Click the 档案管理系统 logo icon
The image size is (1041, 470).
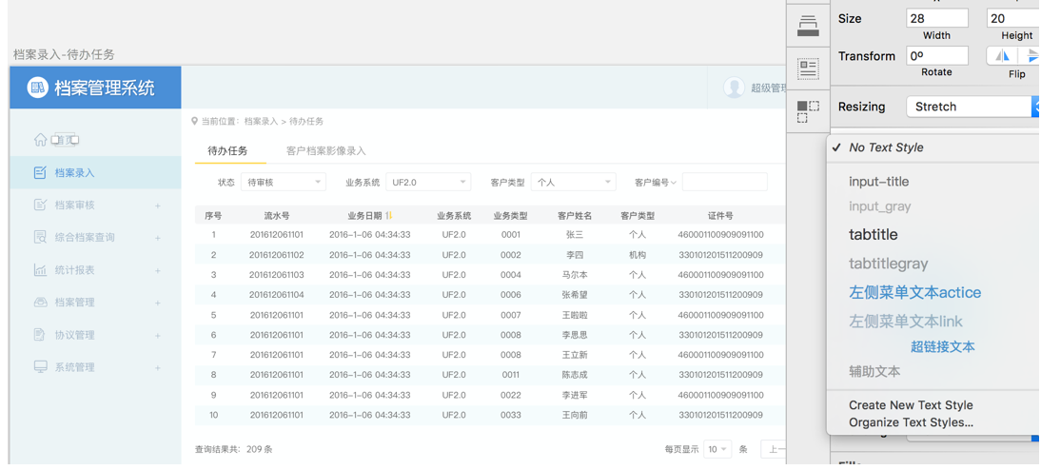(x=38, y=87)
